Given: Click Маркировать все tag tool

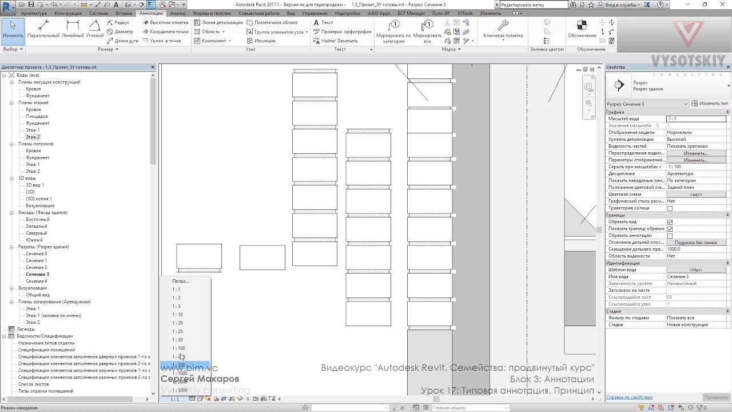Looking at the screenshot, I should 427,31.
